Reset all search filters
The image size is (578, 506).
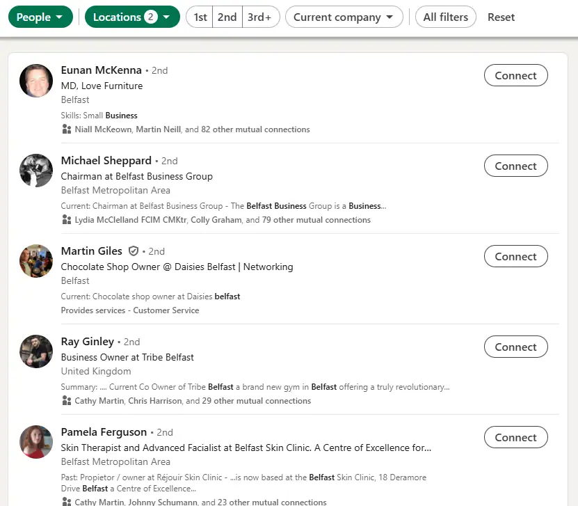point(501,17)
